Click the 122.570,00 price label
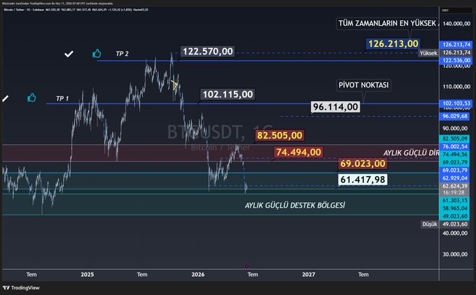 (208, 51)
